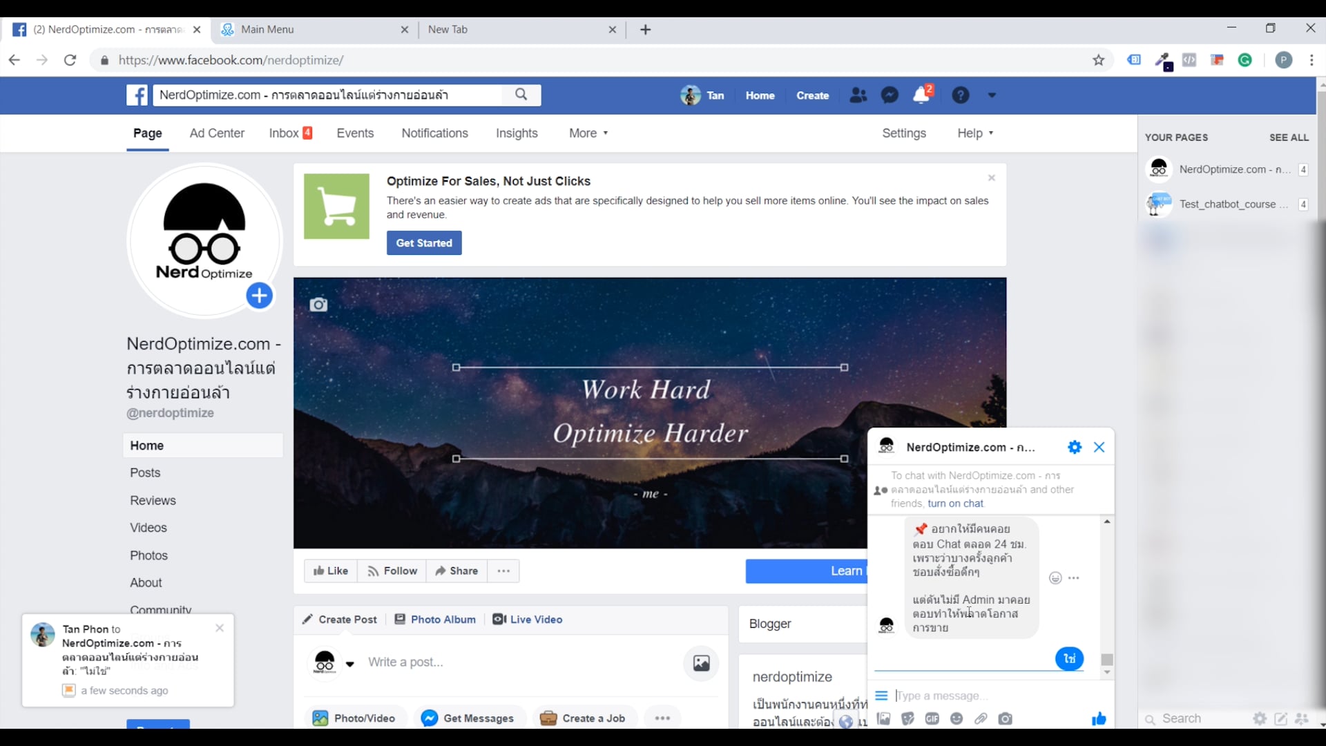Open sticker picker in the chat toolbar
This screenshot has height=746, width=1326.
pyautogui.click(x=908, y=719)
